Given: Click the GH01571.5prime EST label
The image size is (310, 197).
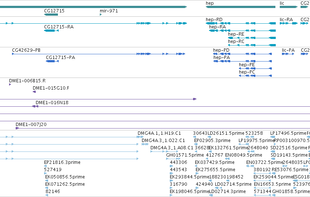Looking at the screenshot, I should [185, 155].
